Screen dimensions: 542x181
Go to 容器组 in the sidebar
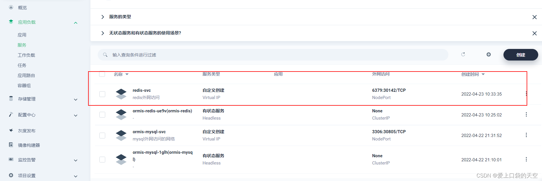click(24, 85)
